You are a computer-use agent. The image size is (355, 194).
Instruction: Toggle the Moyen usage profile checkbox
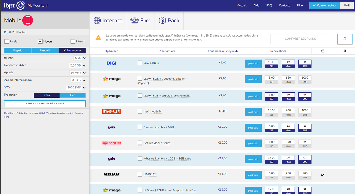coord(40,42)
